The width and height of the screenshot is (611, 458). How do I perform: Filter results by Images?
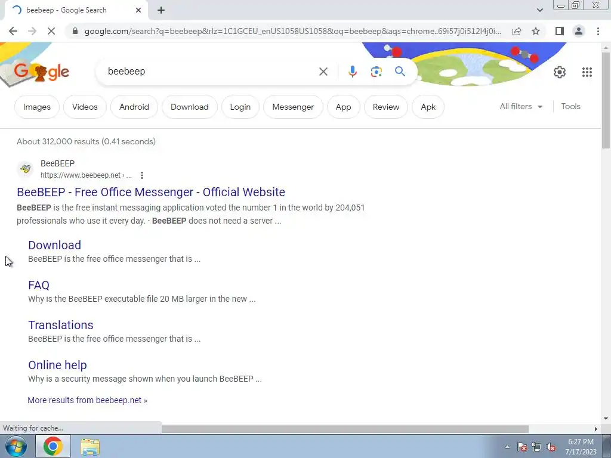36,107
